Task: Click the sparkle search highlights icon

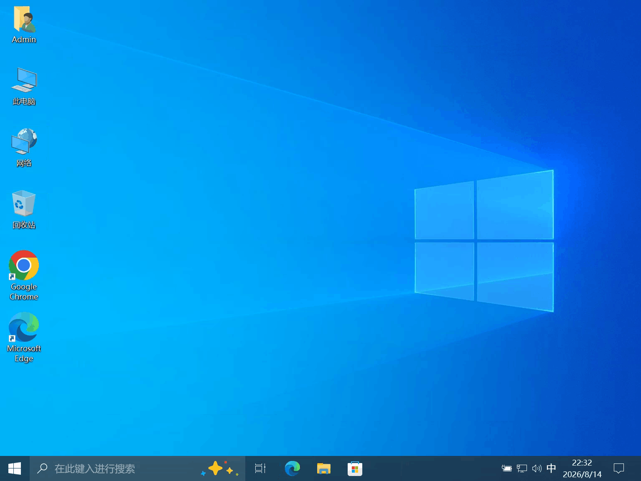Action: (220, 468)
